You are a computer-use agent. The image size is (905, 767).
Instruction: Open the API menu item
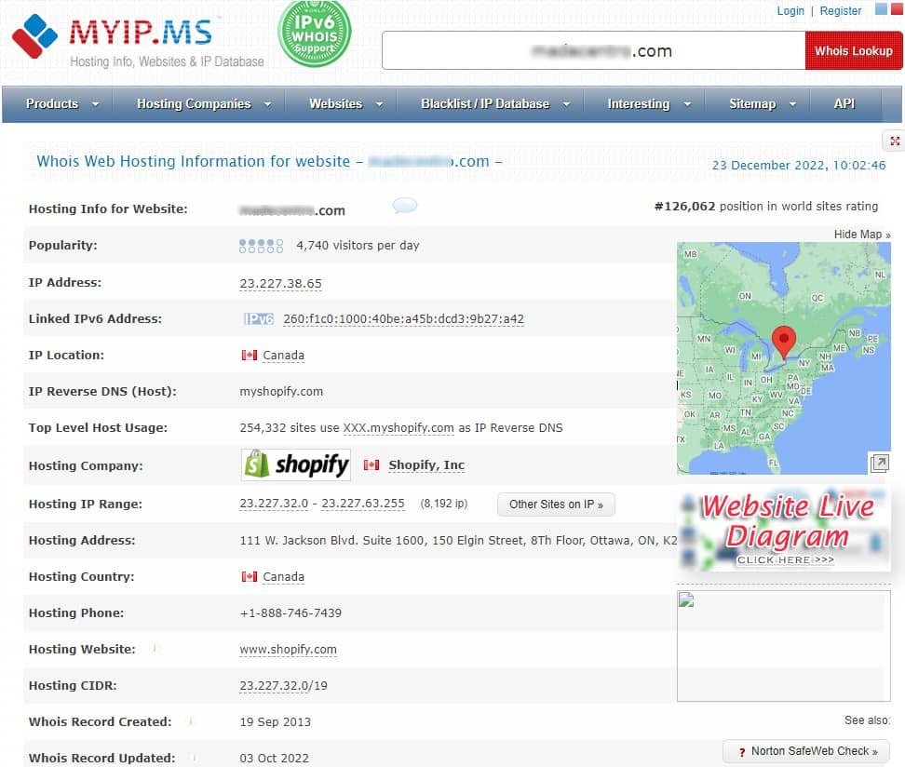point(844,104)
